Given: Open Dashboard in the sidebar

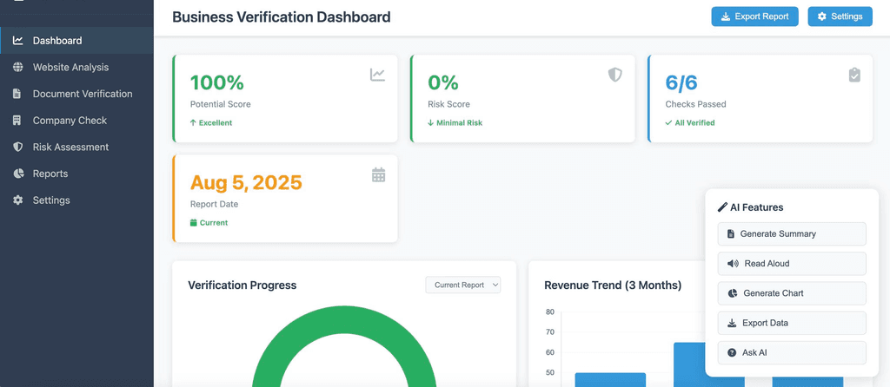Looking at the screenshot, I should pyautogui.click(x=76, y=41).
